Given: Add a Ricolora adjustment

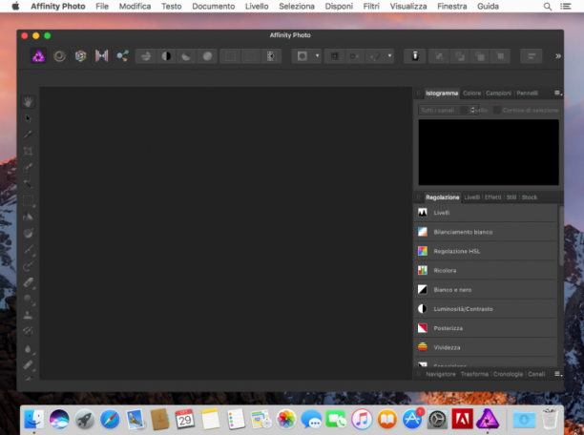Looking at the screenshot, I should [x=486, y=270].
